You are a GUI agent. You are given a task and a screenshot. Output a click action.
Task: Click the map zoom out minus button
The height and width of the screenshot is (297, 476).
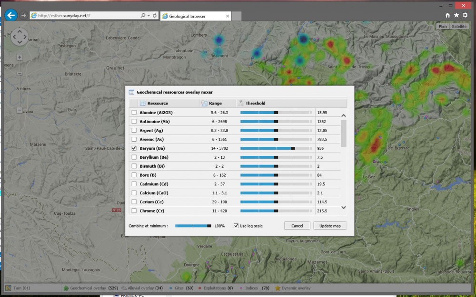(x=20, y=110)
